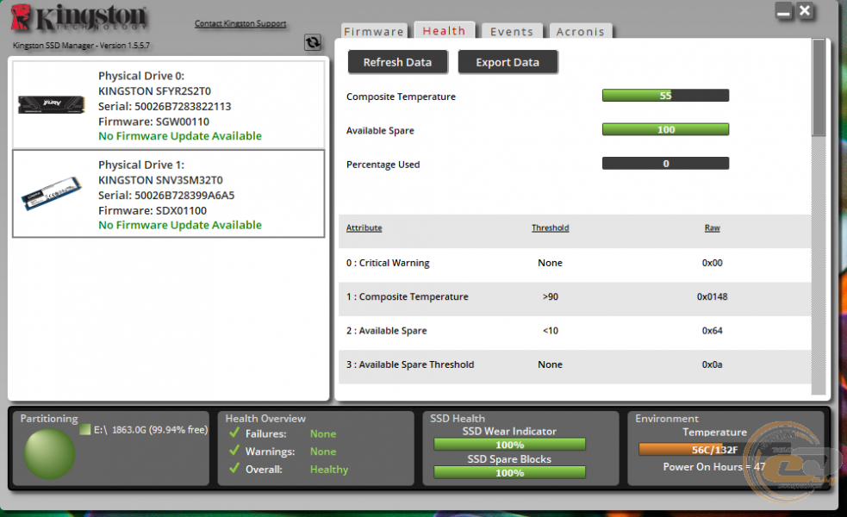This screenshot has width=847, height=517.
Task: Click the refresh drives icon
Action: pos(313,42)
